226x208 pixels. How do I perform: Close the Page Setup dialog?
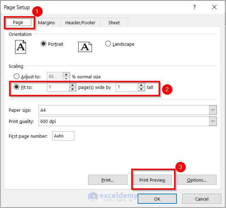(x=214, y=7)
